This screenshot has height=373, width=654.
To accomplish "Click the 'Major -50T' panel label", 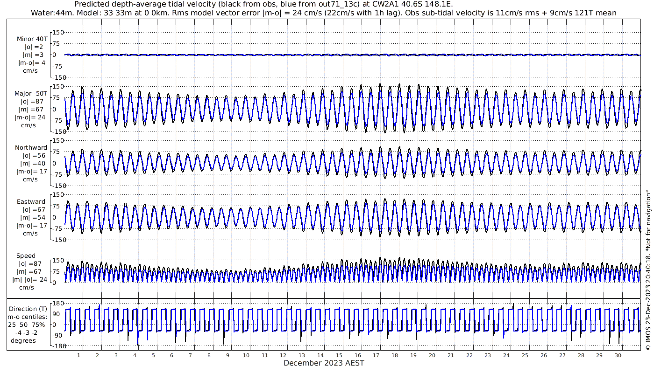I will pos(31,93).
